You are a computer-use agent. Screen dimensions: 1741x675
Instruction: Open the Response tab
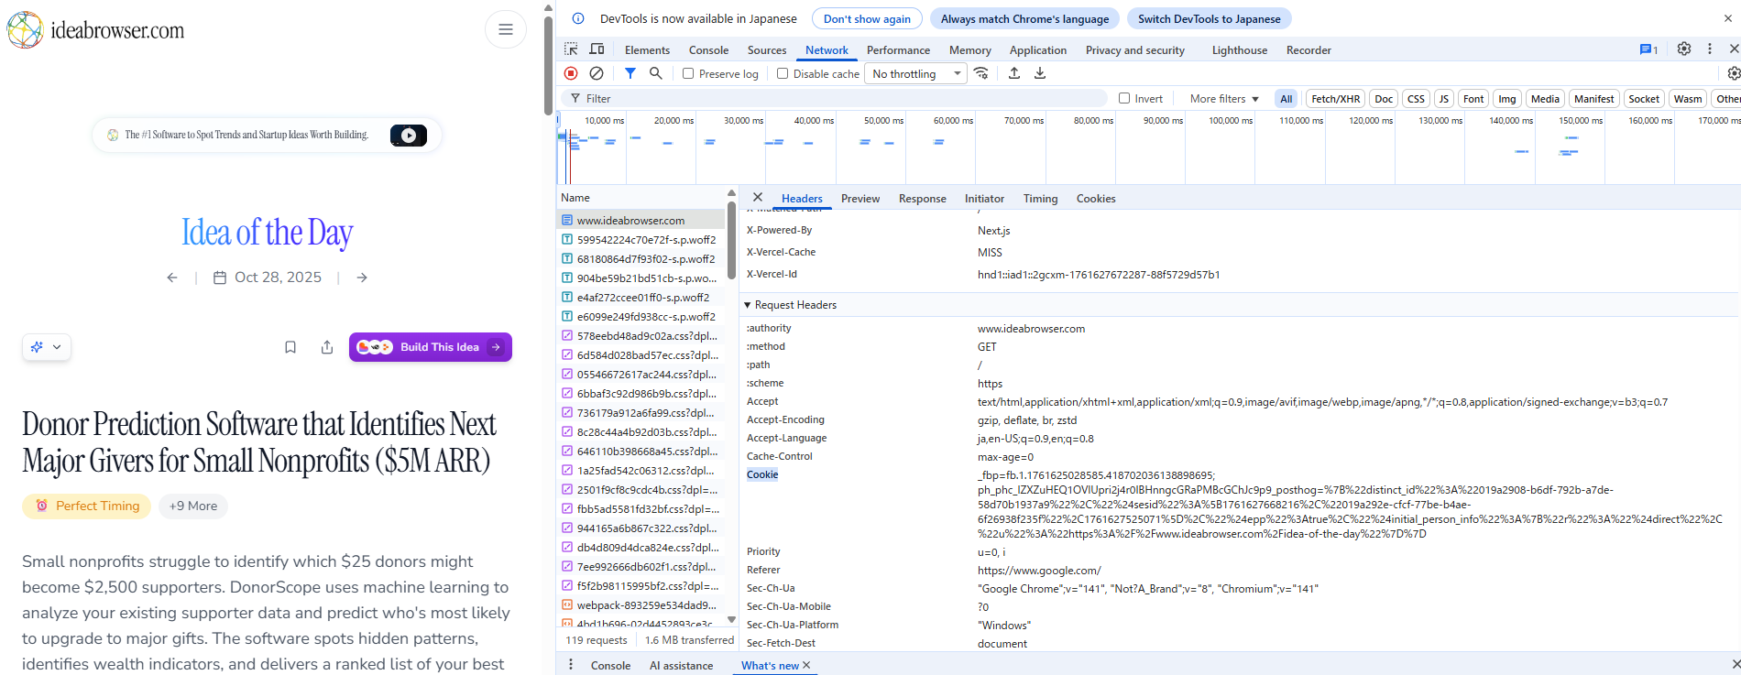point(922,199)
